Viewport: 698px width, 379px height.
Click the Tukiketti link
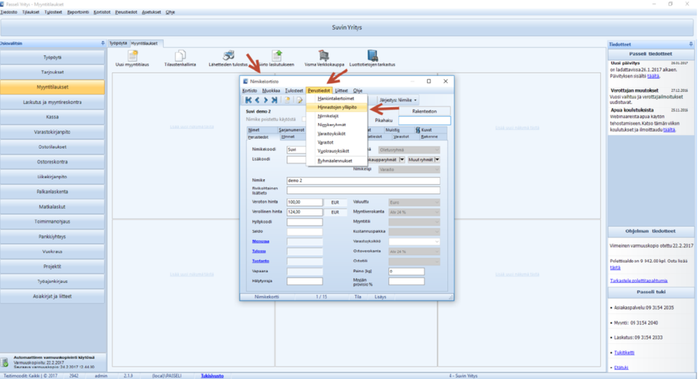pyautogui.click(x=624, y=352)
